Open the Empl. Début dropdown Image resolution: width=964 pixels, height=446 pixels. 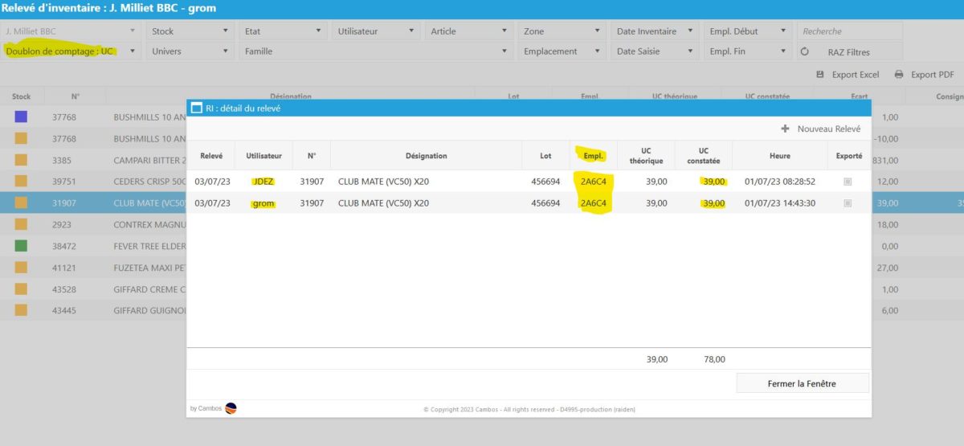pos(747,31)
